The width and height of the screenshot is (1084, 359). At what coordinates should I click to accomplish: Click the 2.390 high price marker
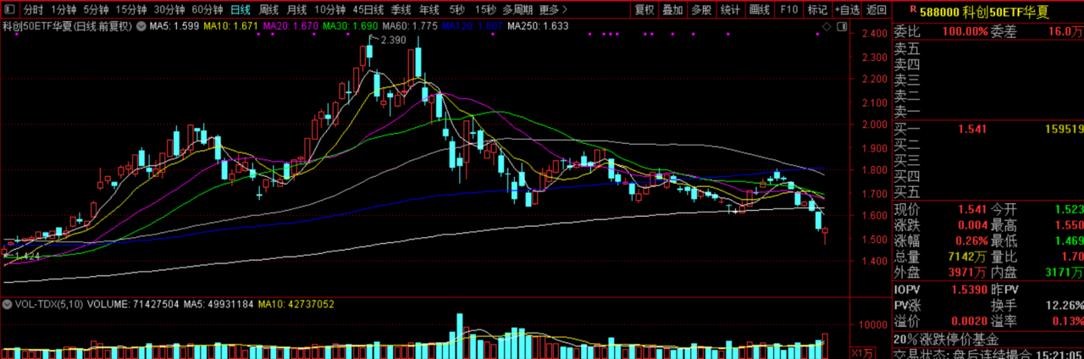pyautogui.click(x=393, y=40)
